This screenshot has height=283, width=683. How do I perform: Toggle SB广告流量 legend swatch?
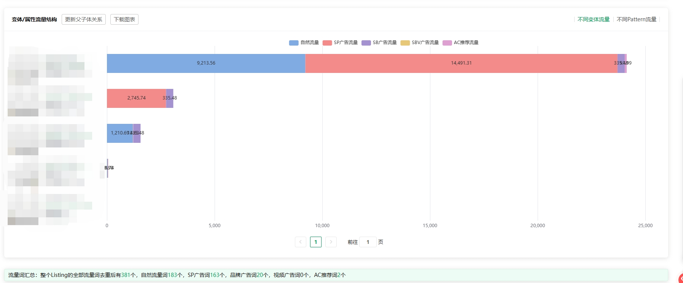[366, 43]
